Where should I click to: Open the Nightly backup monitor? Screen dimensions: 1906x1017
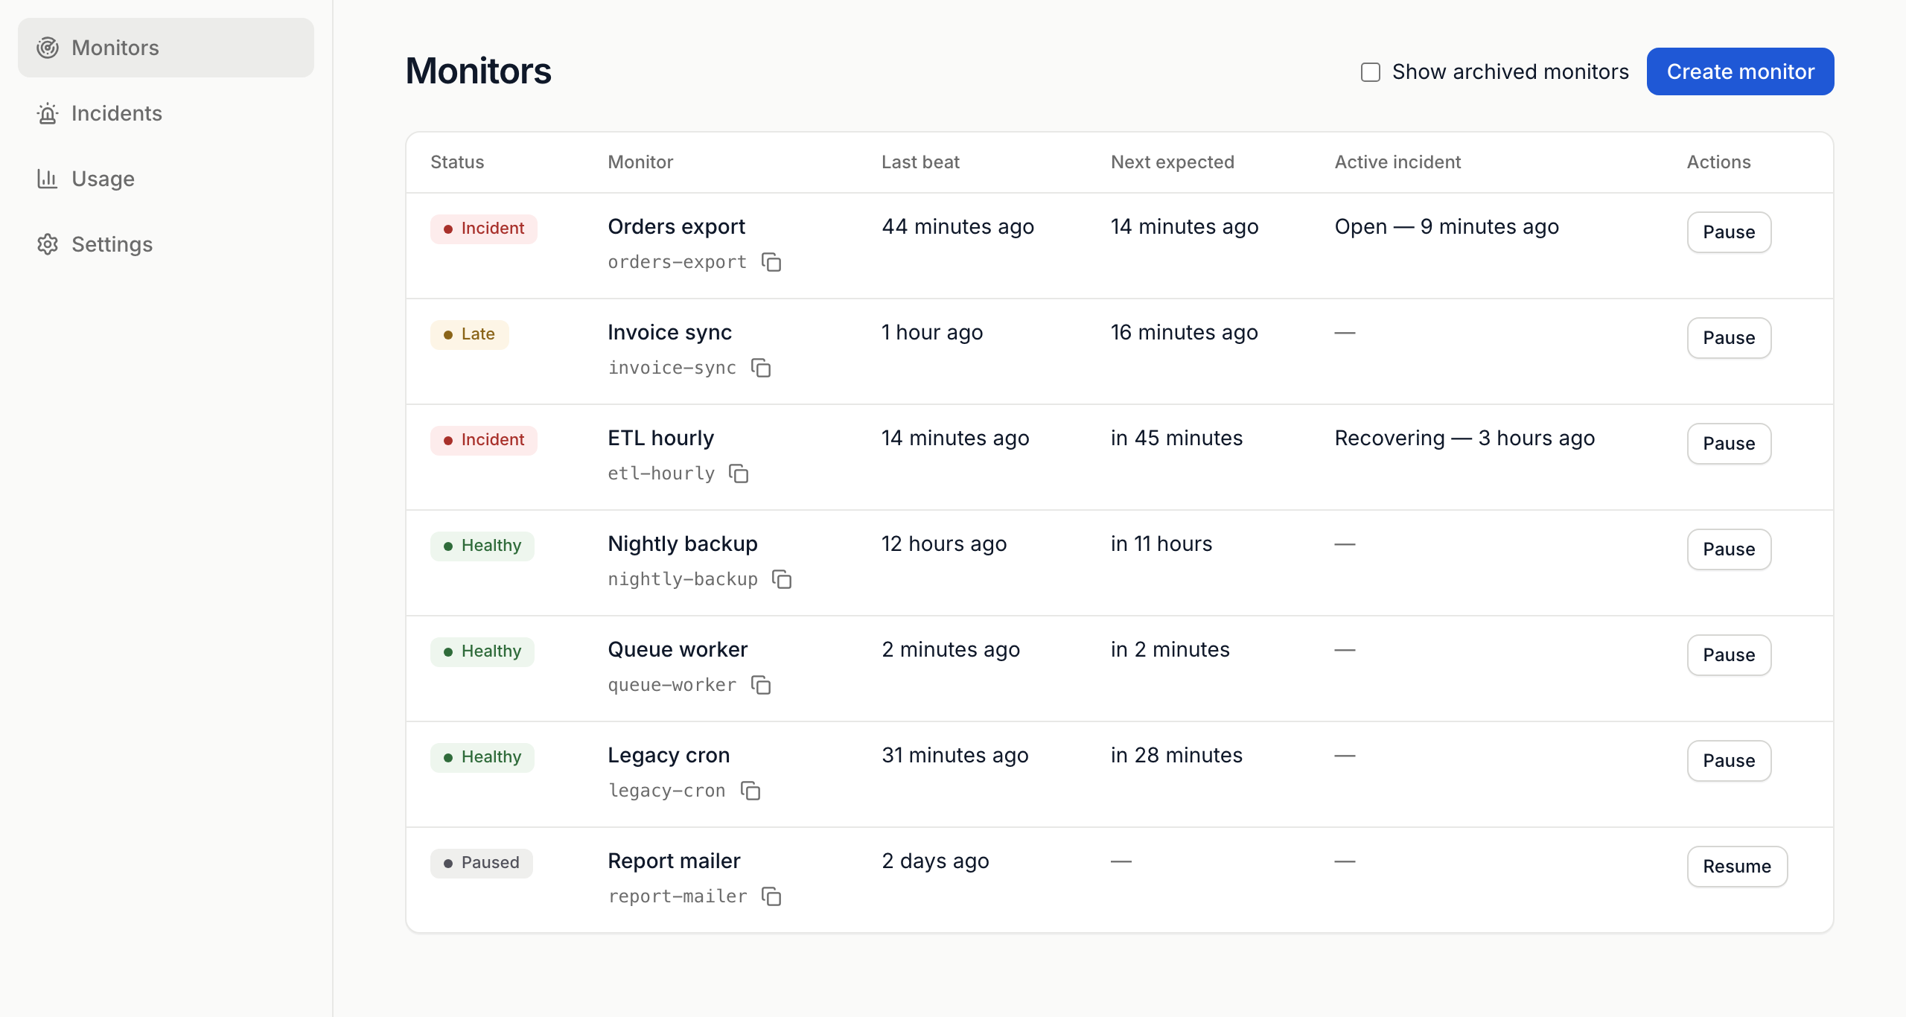(683, 543)
